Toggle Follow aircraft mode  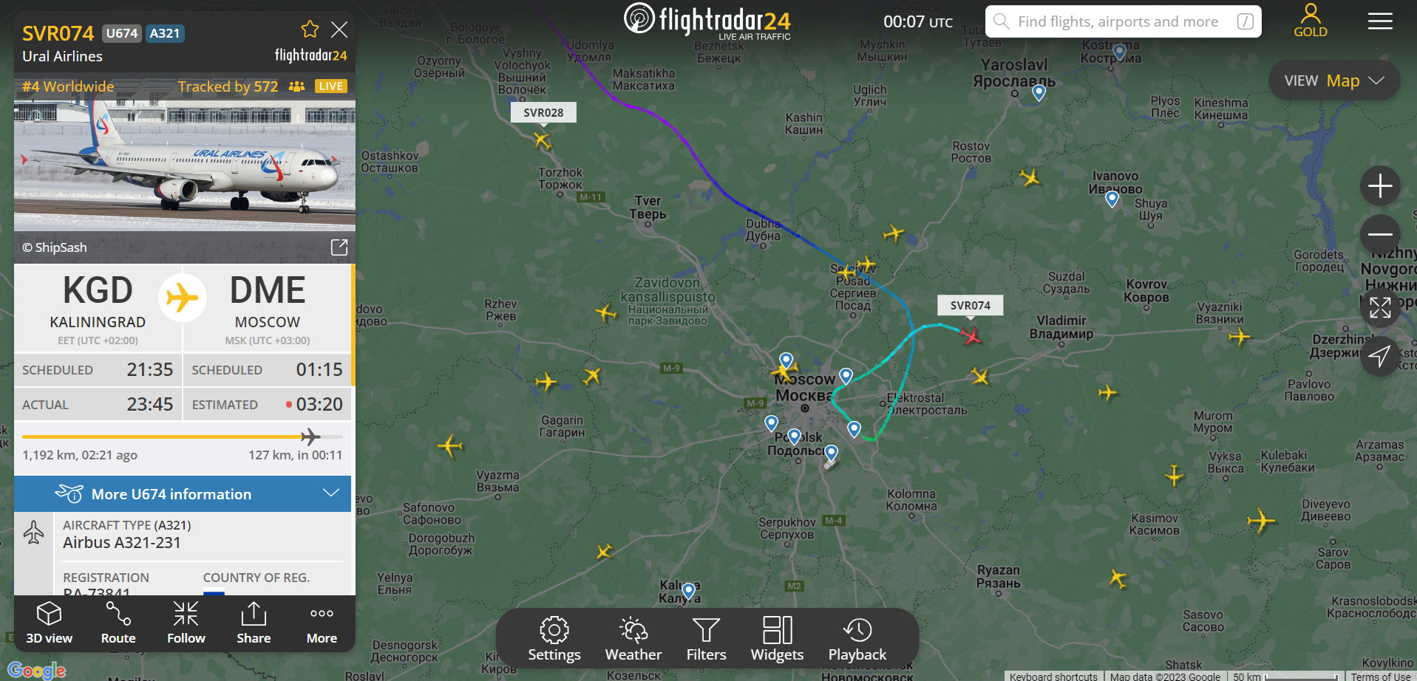click(186, 623)
